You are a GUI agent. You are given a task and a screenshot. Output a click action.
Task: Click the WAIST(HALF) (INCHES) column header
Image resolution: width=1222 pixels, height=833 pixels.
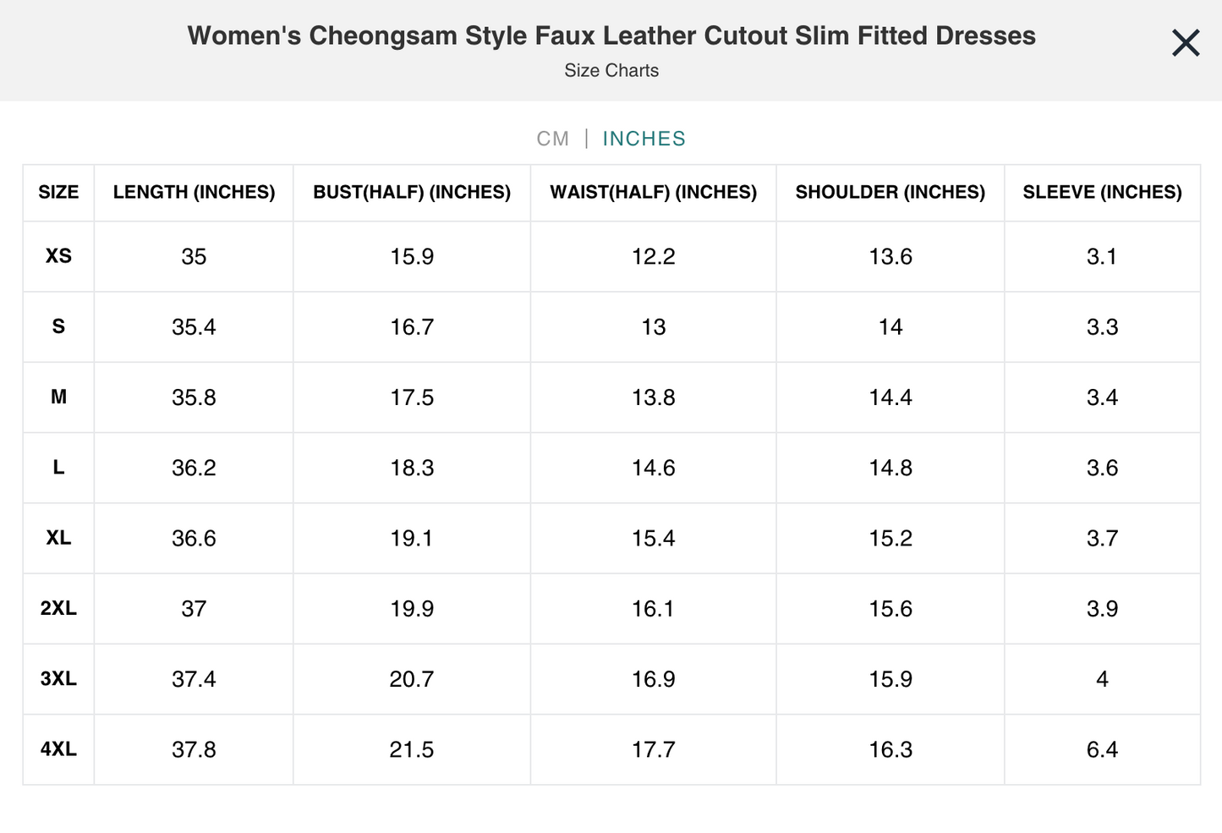point(653,192)
